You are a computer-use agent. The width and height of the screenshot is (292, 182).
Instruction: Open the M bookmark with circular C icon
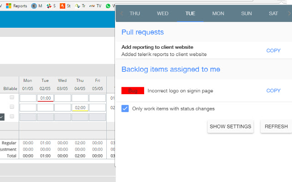36,6
